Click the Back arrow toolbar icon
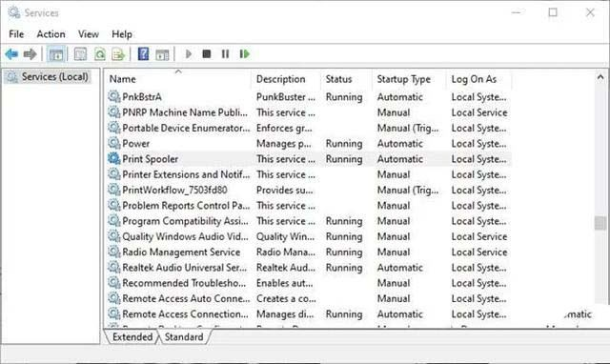Screen dimensions: 610x364 click(x=11, y=54)
